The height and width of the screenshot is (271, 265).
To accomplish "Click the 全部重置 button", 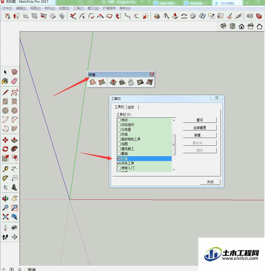I will (x=200, y=128).
